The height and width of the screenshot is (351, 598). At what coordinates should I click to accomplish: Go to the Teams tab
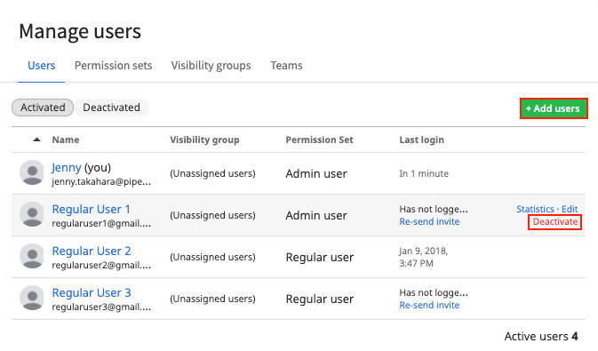286,66
